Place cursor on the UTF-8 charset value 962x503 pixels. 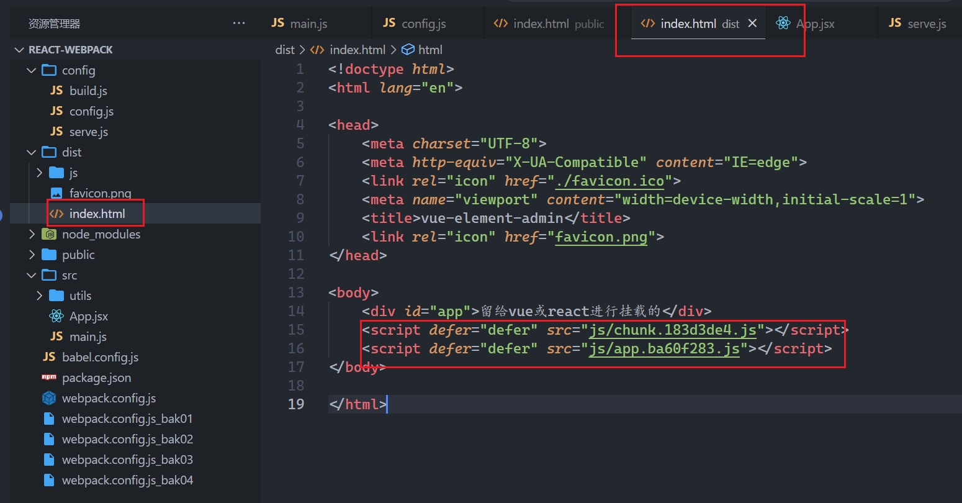click(509, 143)
